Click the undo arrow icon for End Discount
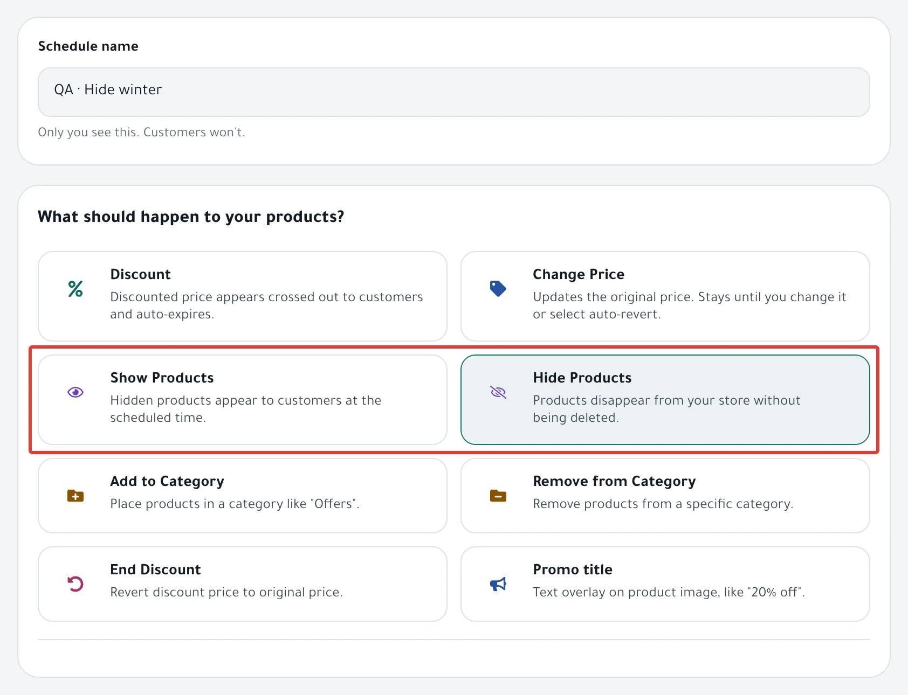 (75, 584)
